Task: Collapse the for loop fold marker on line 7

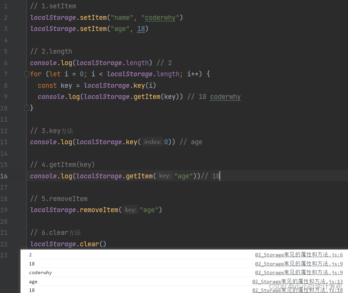Action: (x=26, y=74)
